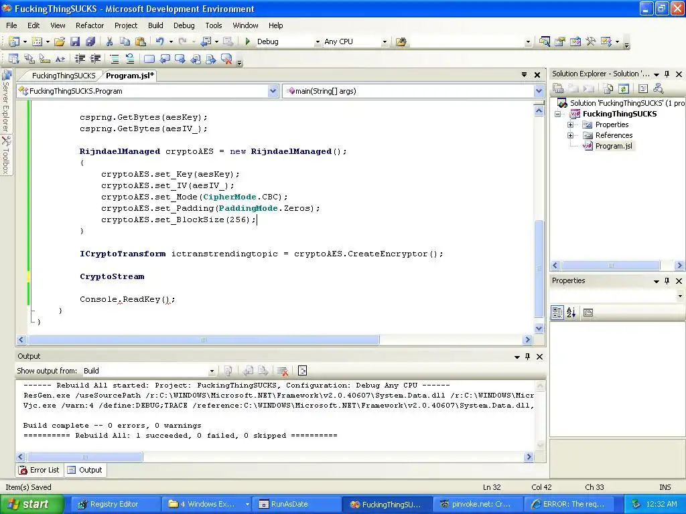Click Show All Files icon in Solution Explorer

608,89
